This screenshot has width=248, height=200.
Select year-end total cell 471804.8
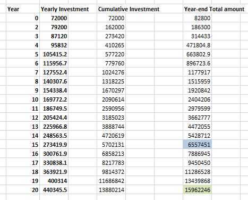point(197,45)
